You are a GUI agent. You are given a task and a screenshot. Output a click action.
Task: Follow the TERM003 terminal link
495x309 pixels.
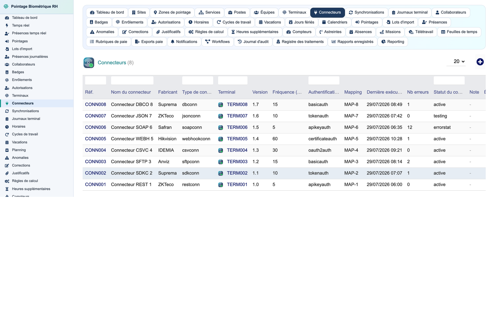(237, 162)
